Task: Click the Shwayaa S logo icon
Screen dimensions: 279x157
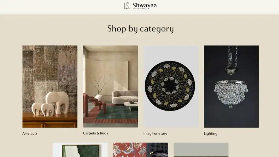Action: point(127,6)
